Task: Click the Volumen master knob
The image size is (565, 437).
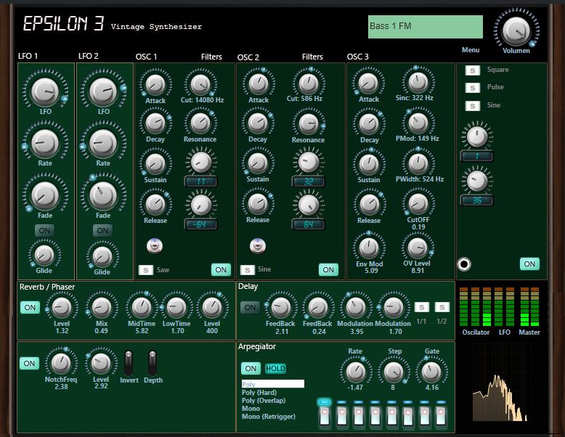Action: 515,30
